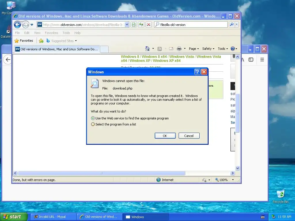Open the Favorites menu in the menu bar

tap(51, 33)
